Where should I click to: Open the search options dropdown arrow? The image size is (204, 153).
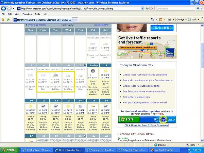pos(202,8)
